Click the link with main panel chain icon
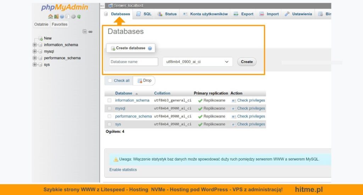The width and height of the screenshot is (363, 195). 90,32
